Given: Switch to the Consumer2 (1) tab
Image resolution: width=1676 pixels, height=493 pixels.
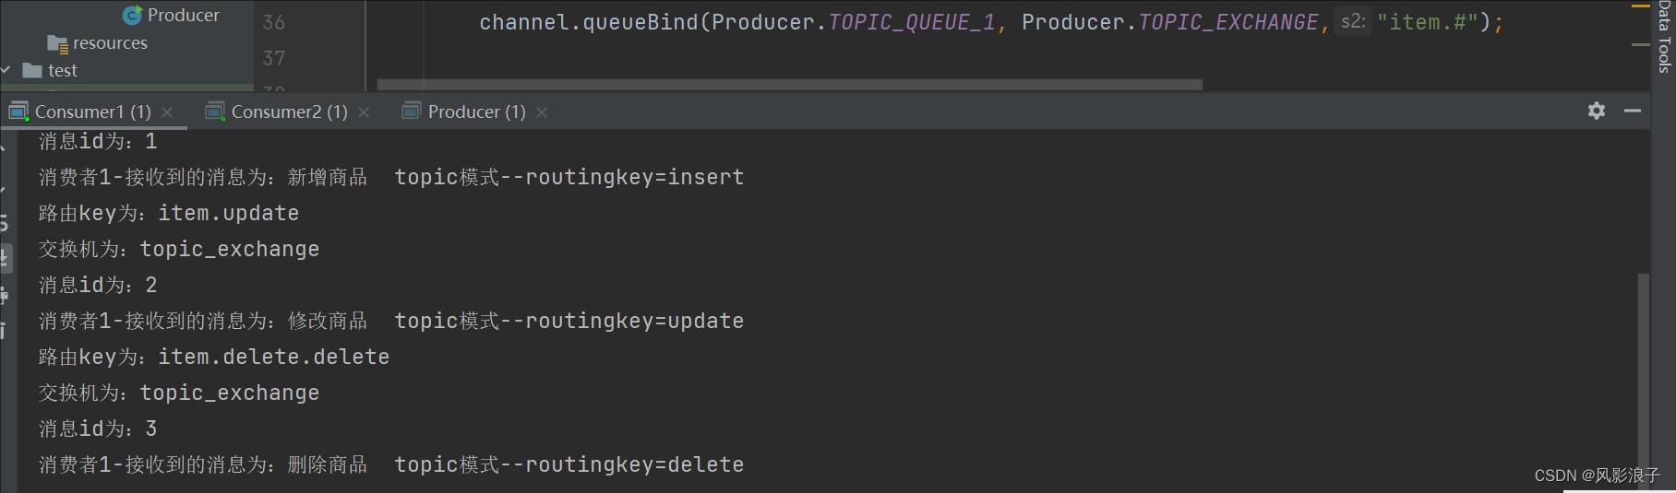Looking at the screenshot, I should [289, 112].
